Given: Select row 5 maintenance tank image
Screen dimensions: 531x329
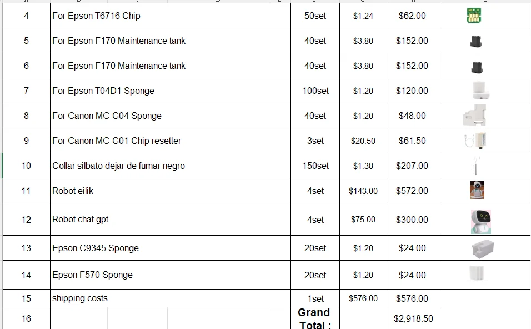Looking at the screenshot, I should [476, 41].
